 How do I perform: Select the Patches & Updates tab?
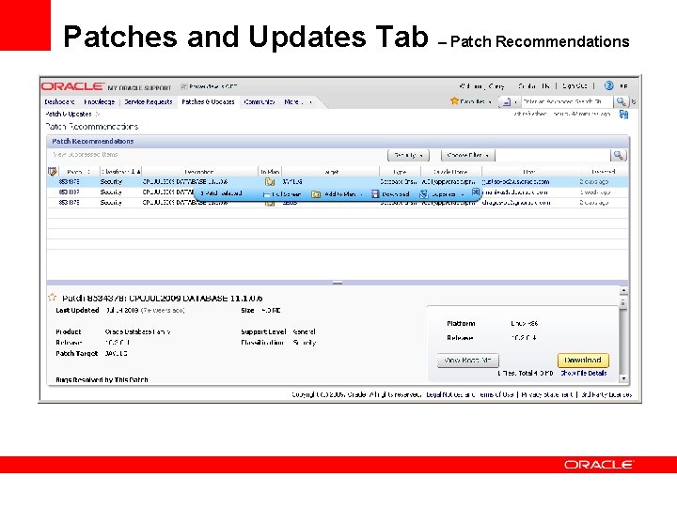(x=208, y=101)
